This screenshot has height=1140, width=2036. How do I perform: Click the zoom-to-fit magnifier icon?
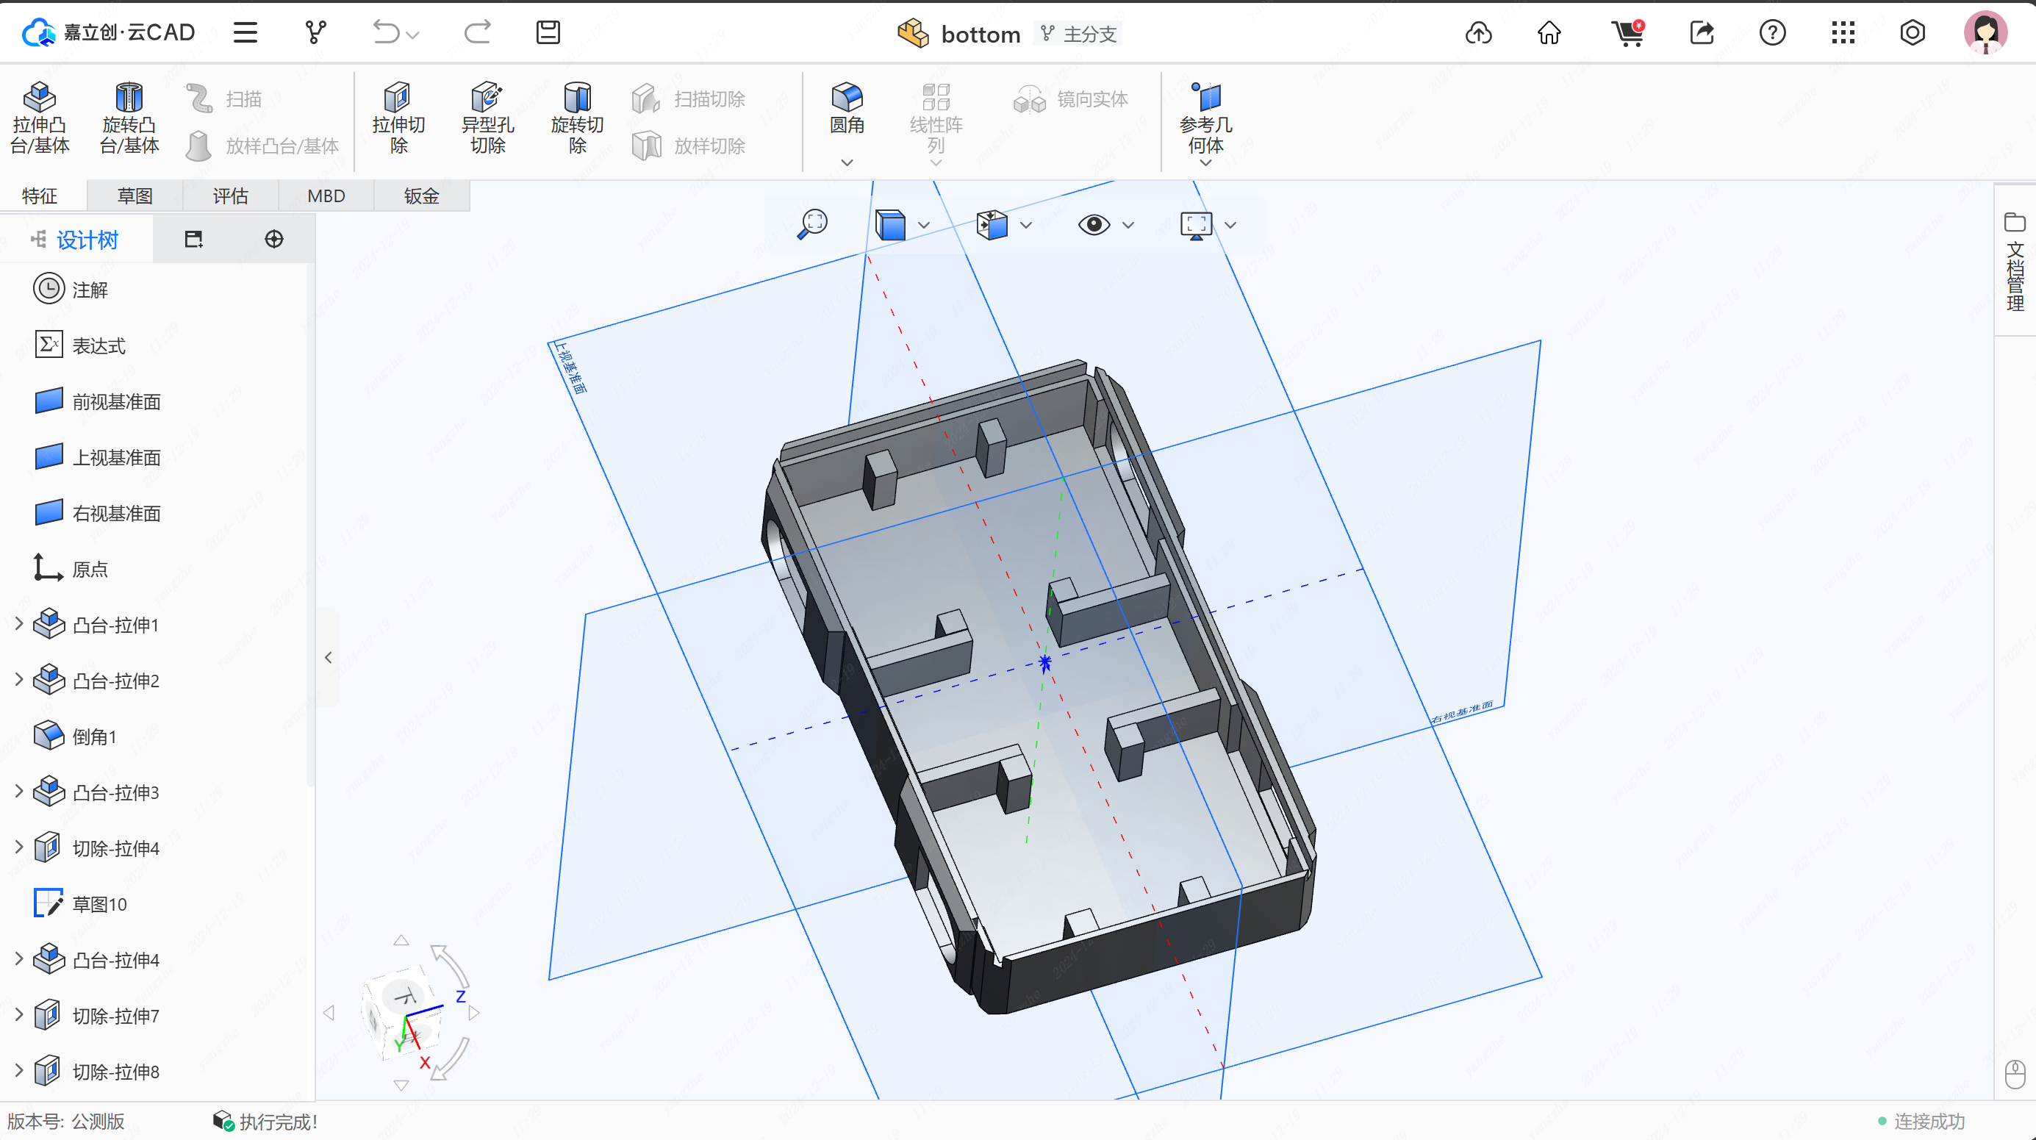(811, 224)
